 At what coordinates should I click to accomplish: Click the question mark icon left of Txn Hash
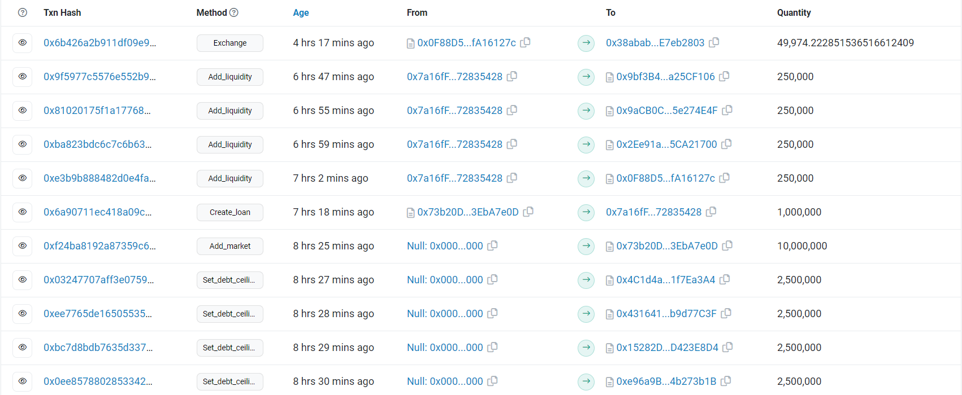tap(23, 12)
